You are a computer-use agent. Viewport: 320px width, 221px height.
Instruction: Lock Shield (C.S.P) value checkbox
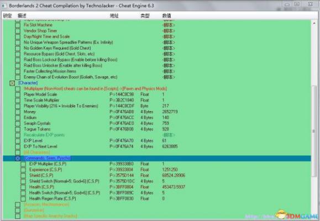tap(23, 176)
